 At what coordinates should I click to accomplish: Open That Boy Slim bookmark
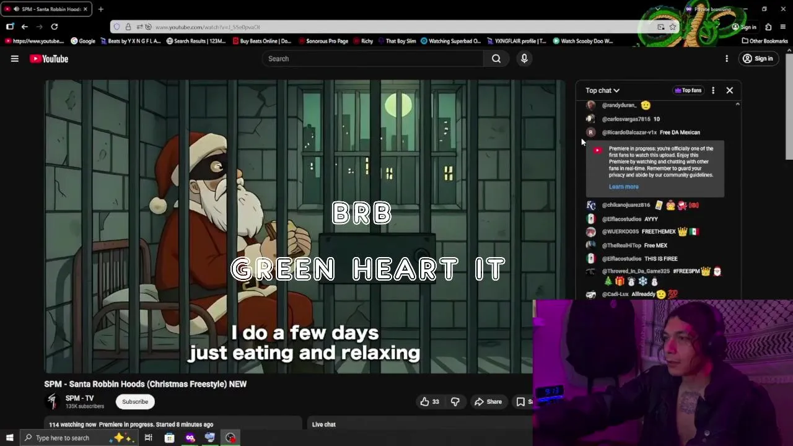pyautogui.click(x=396, y=41)
